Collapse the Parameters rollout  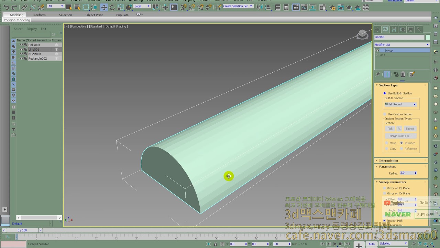pos(387,167)
